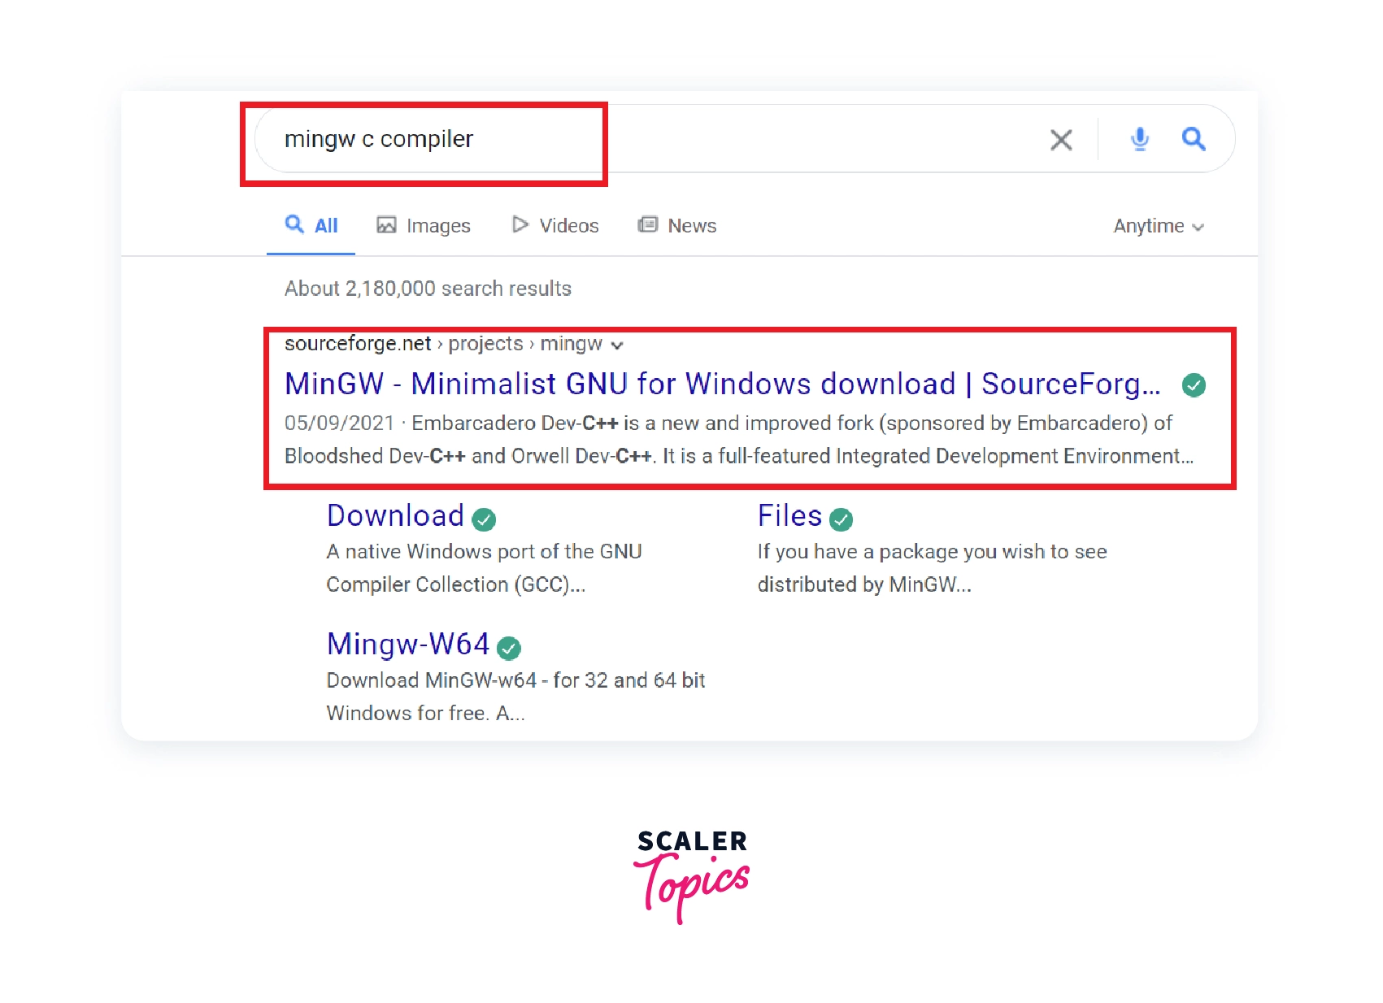Viewport: 1383px width, 1003px height.
Task: Click the magnifying glass search icon
Action: coord(1193,139)
